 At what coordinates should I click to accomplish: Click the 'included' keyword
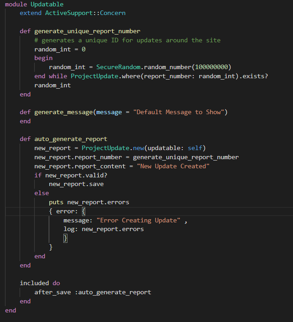[x=34, y=283]
